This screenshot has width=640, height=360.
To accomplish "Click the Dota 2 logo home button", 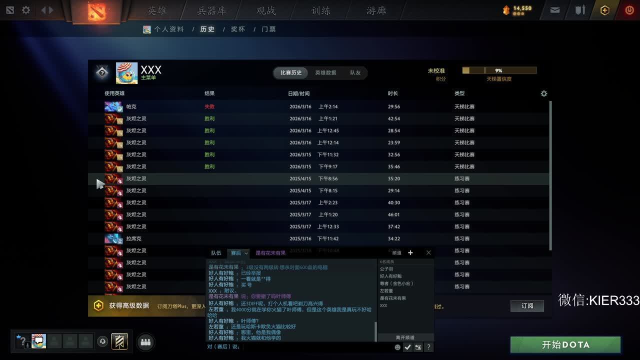I will coord(96,11).
